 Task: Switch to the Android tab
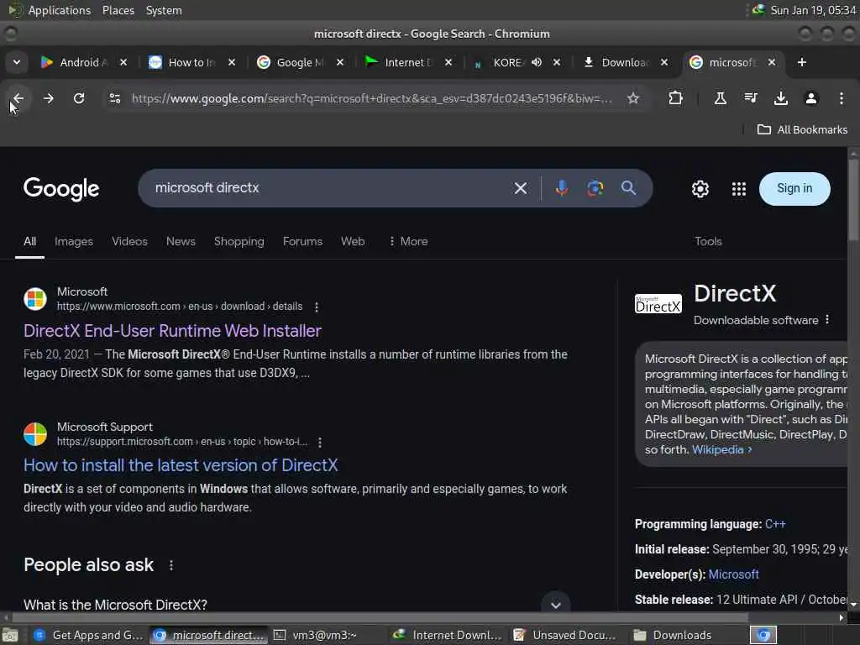click(x=82, y=62)
